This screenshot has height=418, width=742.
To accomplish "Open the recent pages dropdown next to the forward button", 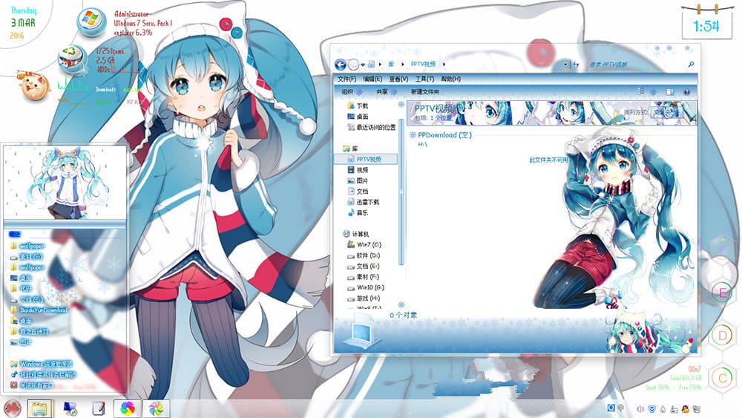I will click(x=363, y=65).
